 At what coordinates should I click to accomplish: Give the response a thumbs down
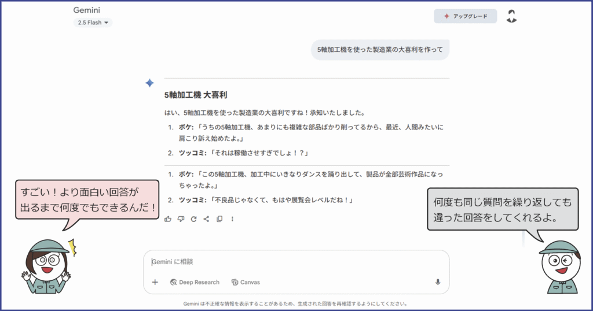[x=181, y=219]
